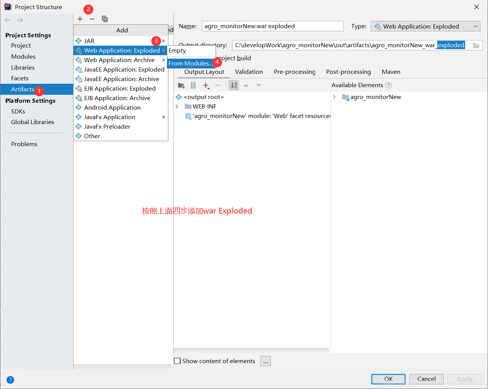The image size is (488, 389).
Task: Select Android Application menu item
Action: [x=121, y=107]
